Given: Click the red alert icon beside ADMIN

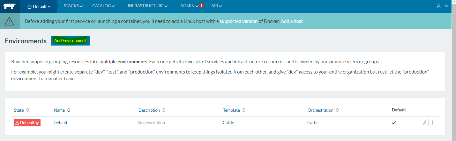Looking at the screenshot, I should [202, 5].
